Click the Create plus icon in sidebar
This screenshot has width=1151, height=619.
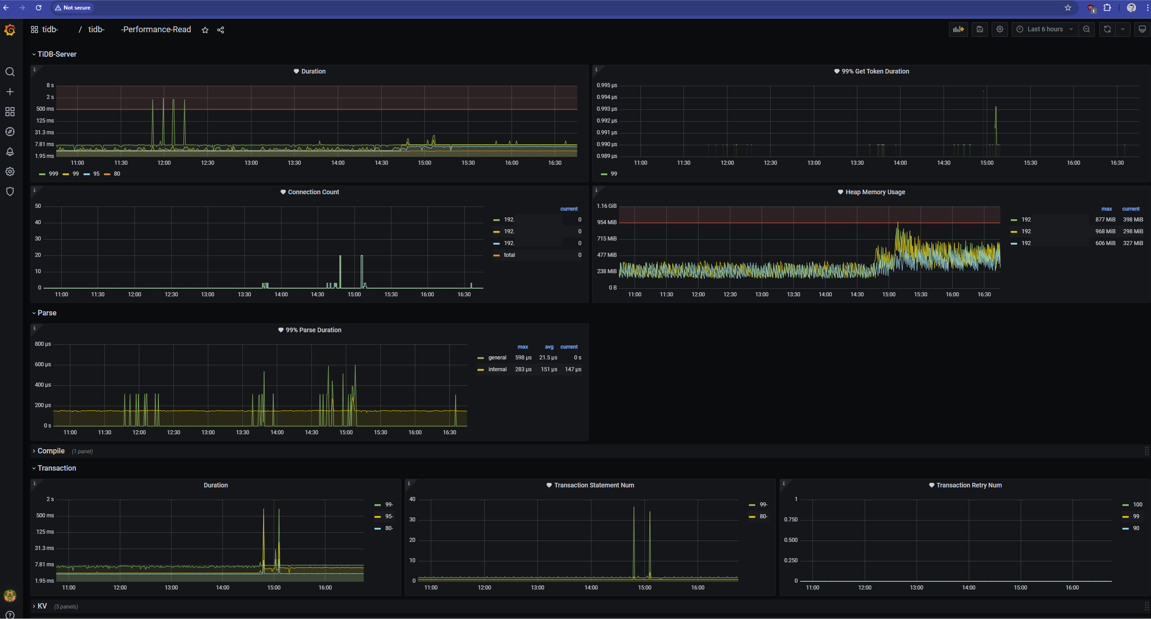click(10, 92)
